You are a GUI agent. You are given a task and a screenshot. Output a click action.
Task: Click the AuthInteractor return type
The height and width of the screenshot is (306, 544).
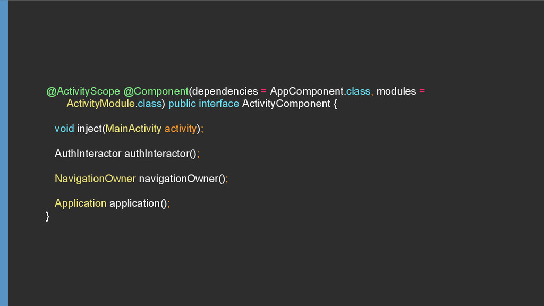[x=88, y=154]
